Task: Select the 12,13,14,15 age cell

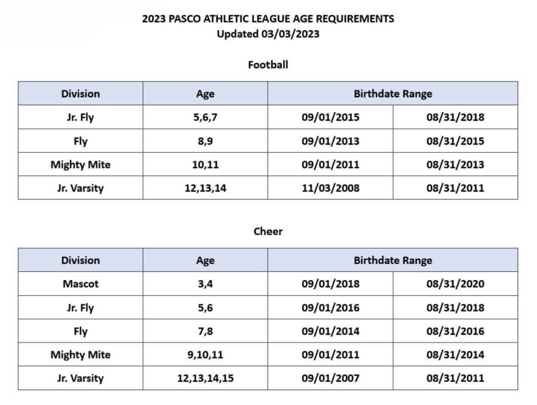Action: click(x=205, y=378)
